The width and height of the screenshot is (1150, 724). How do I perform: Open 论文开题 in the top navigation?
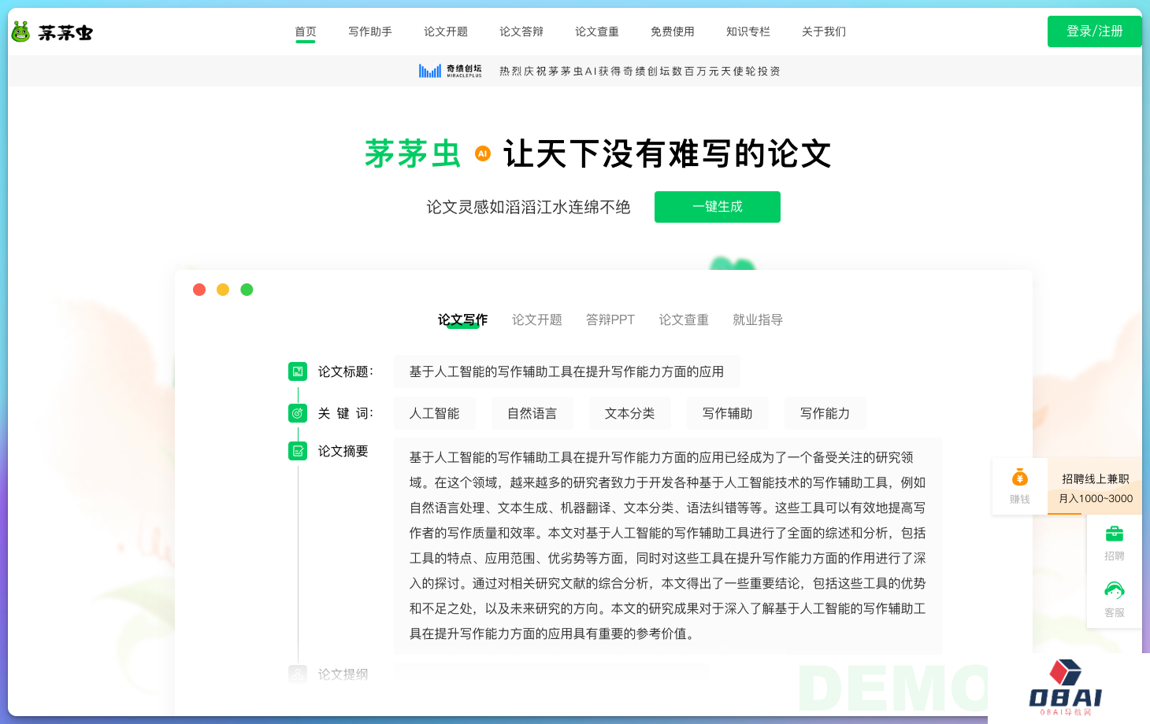point(446,31)
